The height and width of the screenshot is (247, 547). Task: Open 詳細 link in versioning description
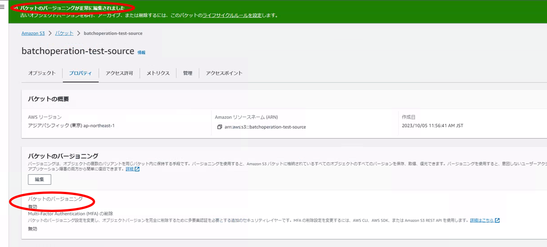pyautogui.click(x=129, y=169)
